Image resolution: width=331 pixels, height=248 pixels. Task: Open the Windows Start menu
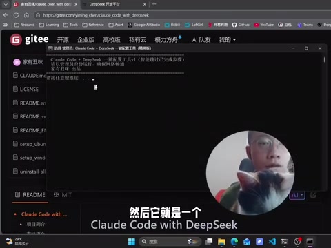pyautogui.click(x=132, y=242)
